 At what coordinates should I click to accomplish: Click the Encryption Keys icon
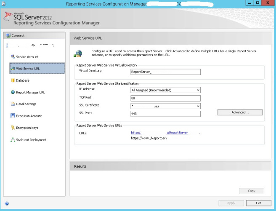pyautogui.click(x=13, y=128)
